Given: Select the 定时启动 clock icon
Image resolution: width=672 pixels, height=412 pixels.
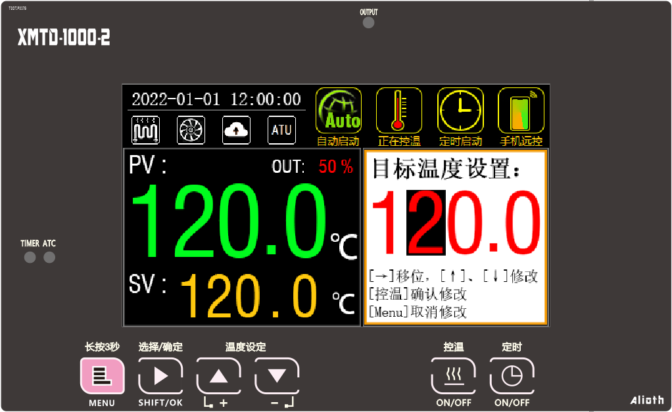Looking at the screenshot, I should coord(460,110).
